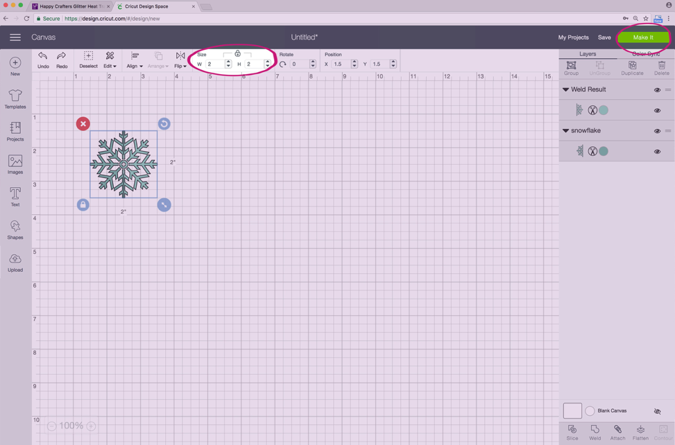The width and height of the screenshot is (675, 445).
Task: Open the hamburger main menu
Action: click(x=15, y=37)
